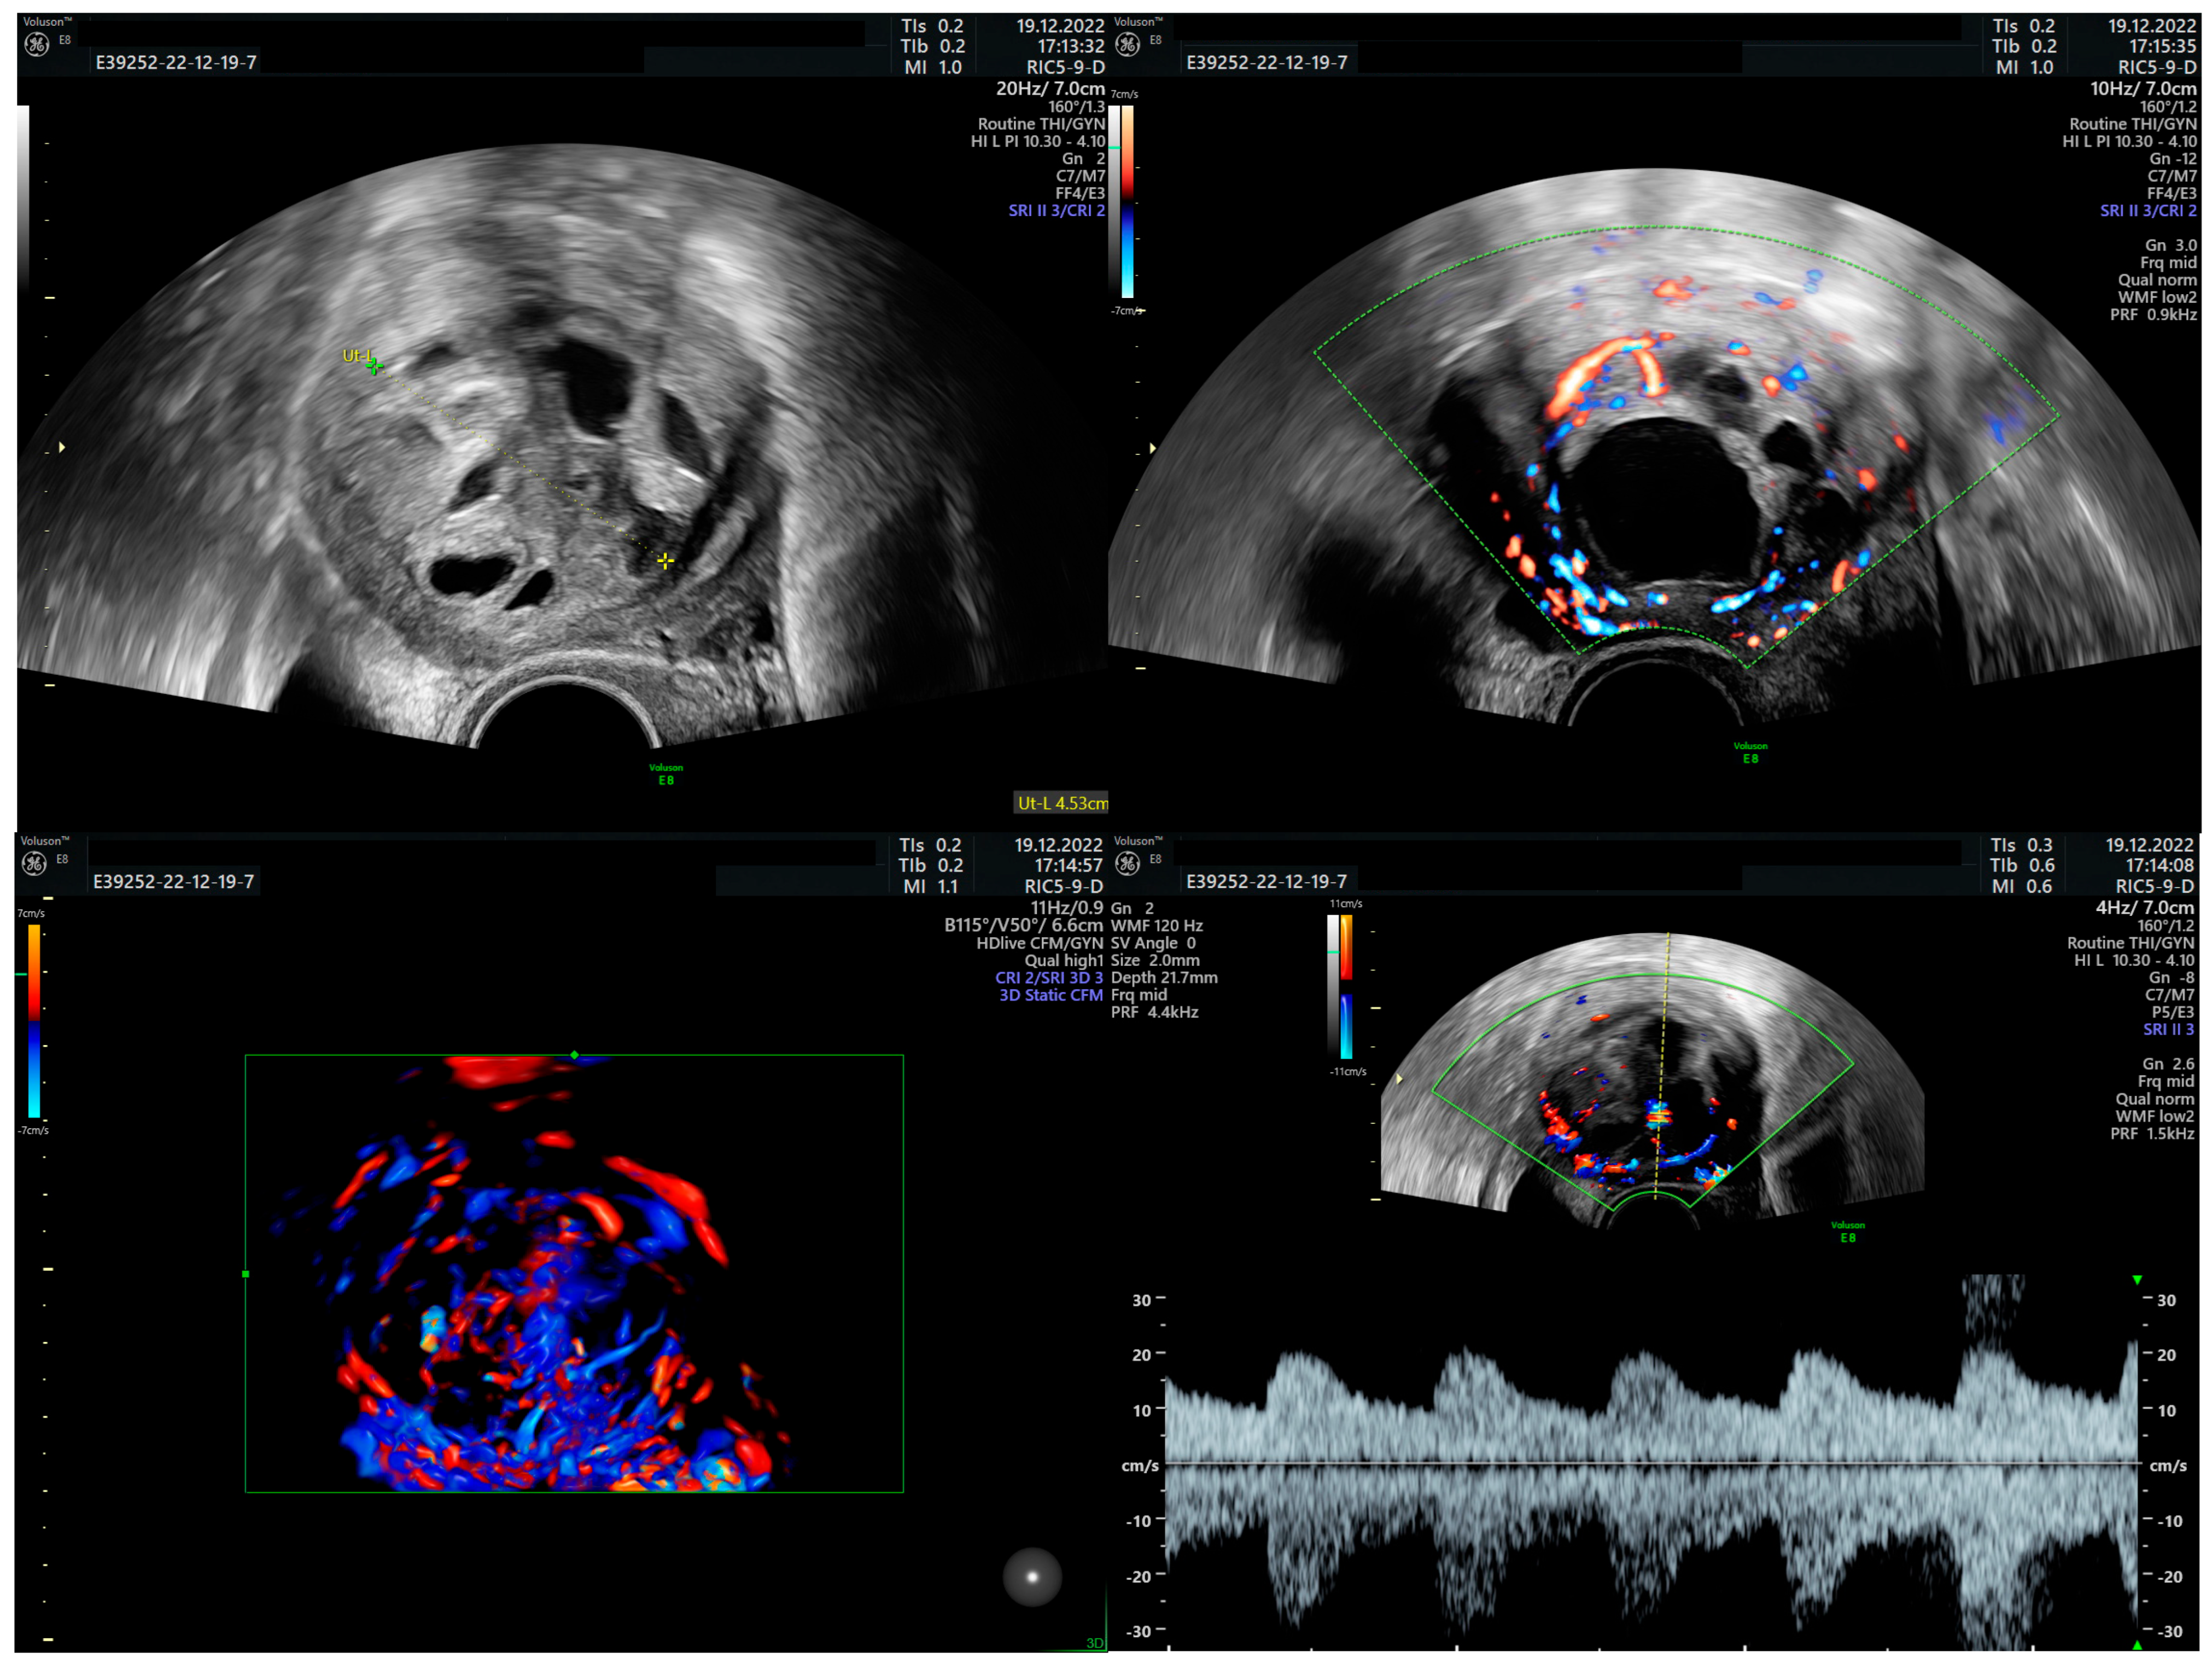The height and width of the screenshot is (1664, 2212).
Task: Click patient ID E39252-22-12-19-7 in top-right panel
Action: point(1266,63)
